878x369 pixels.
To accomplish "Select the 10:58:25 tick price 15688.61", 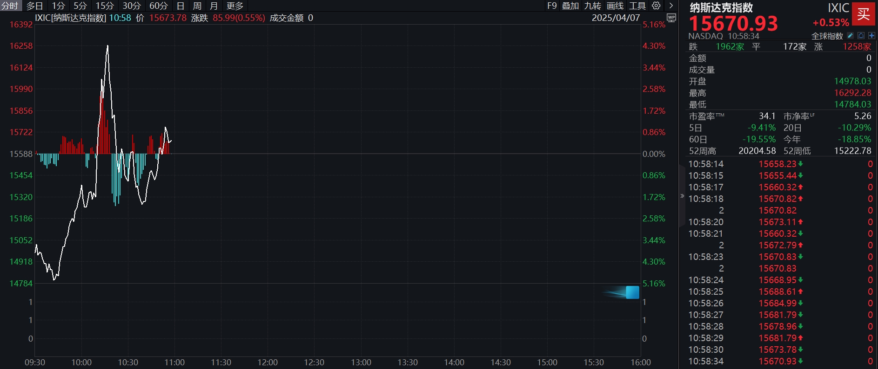I will (777, 291).
